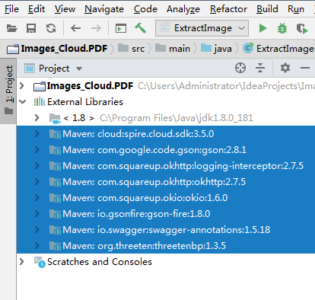Open the Navigate menu
The width and height of the screenshot is (315, 300).
point(104,9)
